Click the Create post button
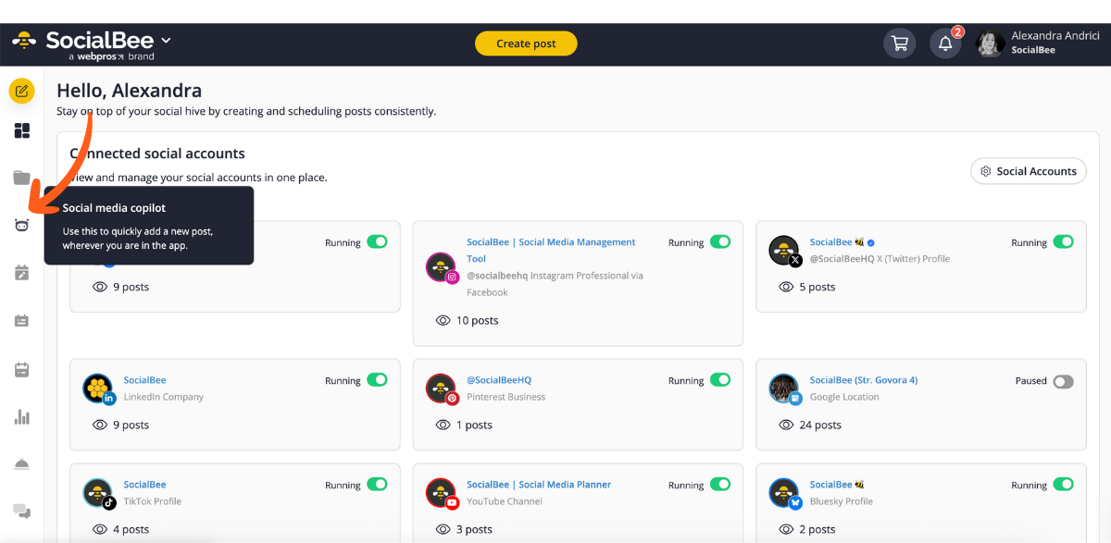Image resolution: width=1111 pixels, height=543 pixels. pos(526,43)
